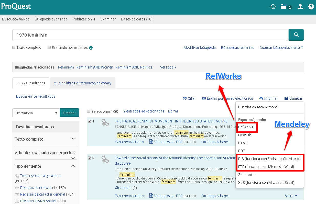Open the selected items folder icon
316x204 pixels.
[283, 7]
